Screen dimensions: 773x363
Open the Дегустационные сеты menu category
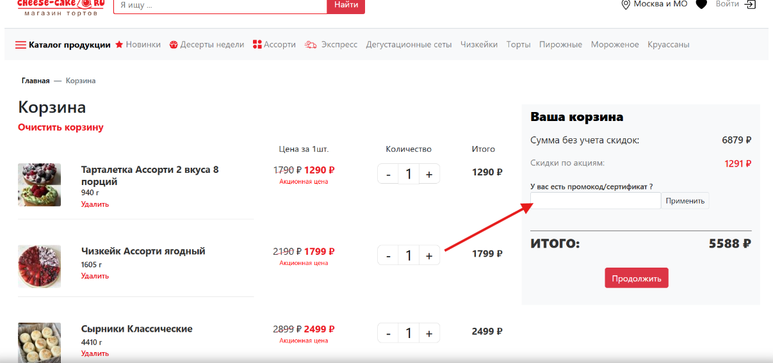pos(409,45)
